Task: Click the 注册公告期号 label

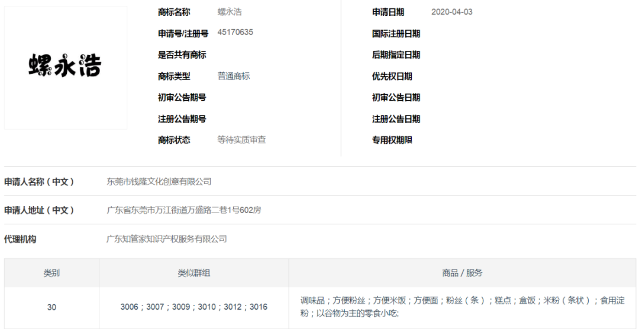Action: pos(182,119)
